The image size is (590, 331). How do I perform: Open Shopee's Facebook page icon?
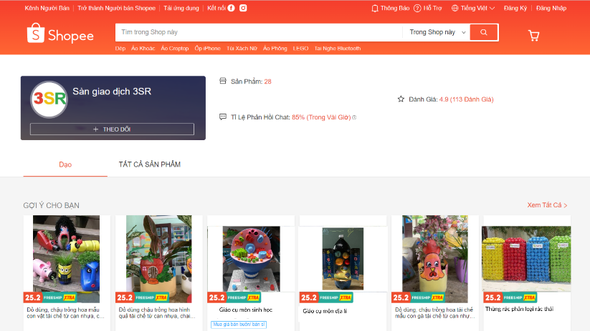(x=231, y=8)
